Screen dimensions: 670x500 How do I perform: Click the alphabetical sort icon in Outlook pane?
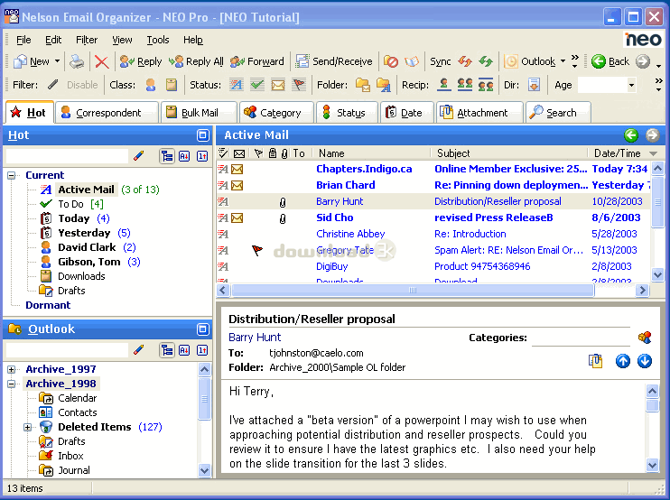[x=184, y=350]
